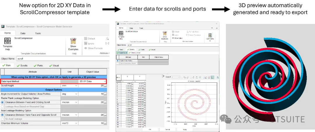Open Formula Editor in middle window
The width and height of the screenshot is (315, 132).
(192, 32)
